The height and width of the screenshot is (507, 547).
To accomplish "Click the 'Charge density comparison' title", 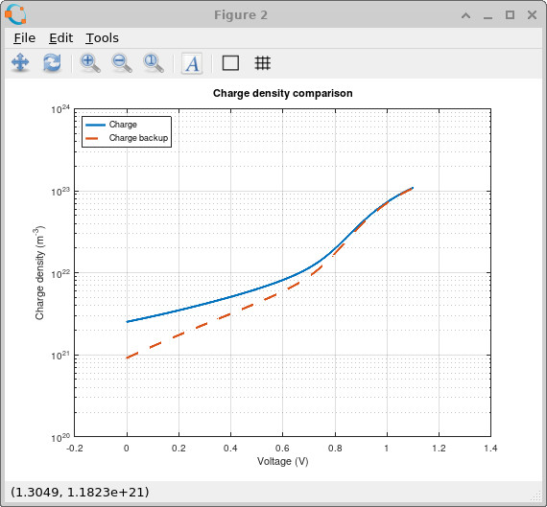I will click(282, 93).
